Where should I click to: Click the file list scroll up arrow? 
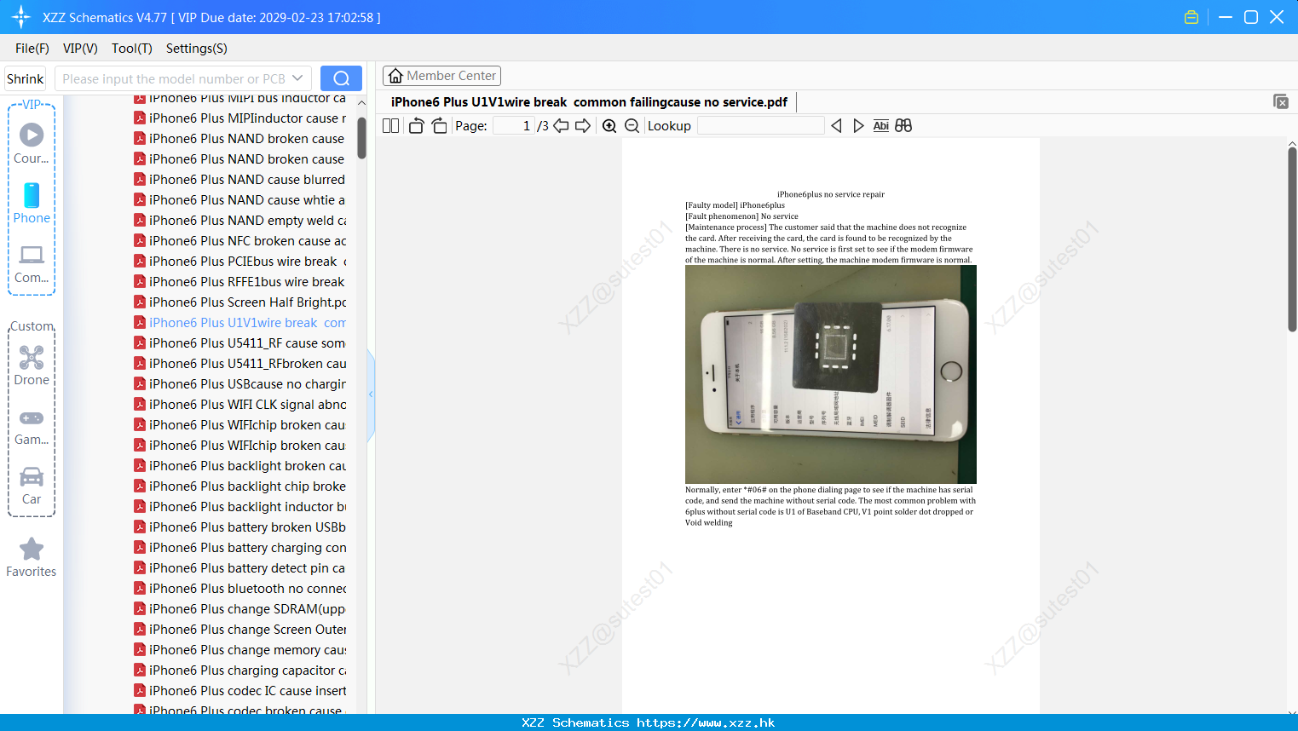coord(361,102)
